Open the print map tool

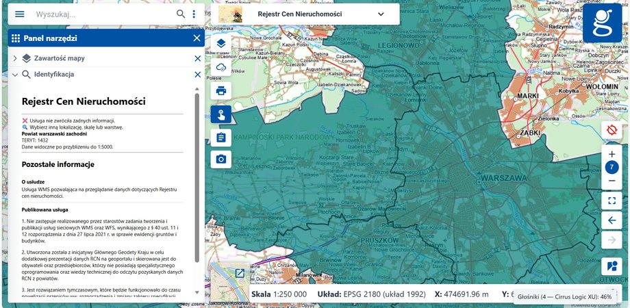tap(221, 90)
